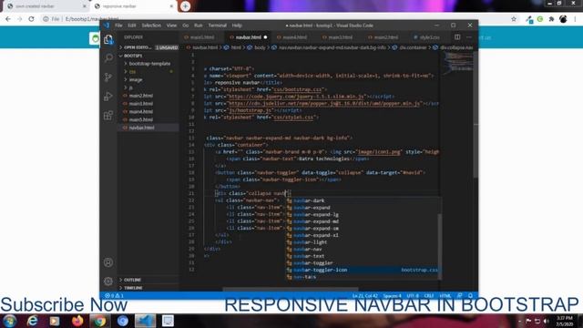
Task: Open Accounts menu in activity bar
Action: click(108, 262)
